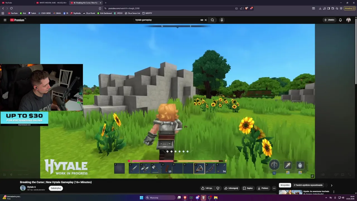The height and width of the screenshot is (201, 357).
Task: Open the GMAIL bookmark
Action: click(57, 13)
